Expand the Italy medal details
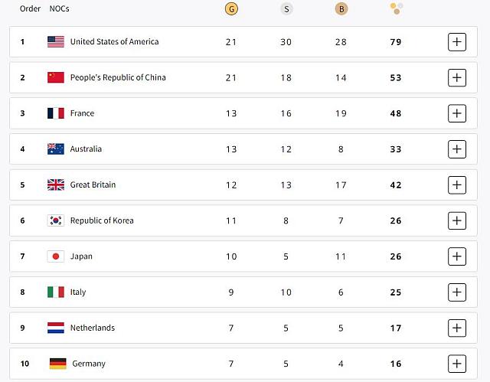 [x=456, y=292]
